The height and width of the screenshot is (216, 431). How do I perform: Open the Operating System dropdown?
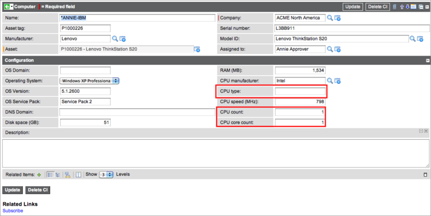pyautogui.click(x=89, y=81)
